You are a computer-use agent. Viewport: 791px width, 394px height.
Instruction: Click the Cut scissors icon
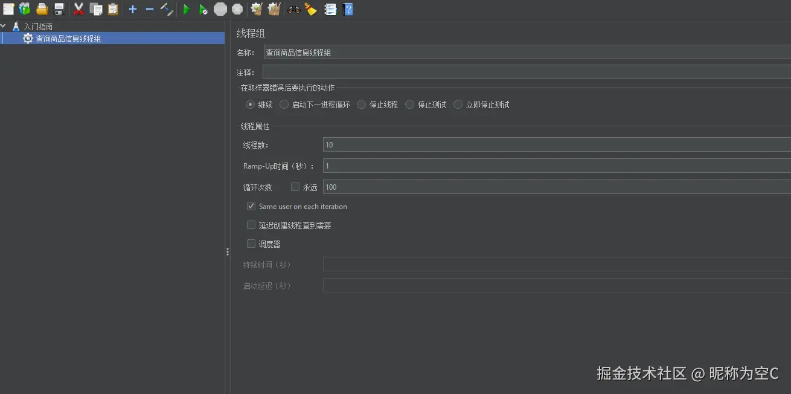pos(78,9)
